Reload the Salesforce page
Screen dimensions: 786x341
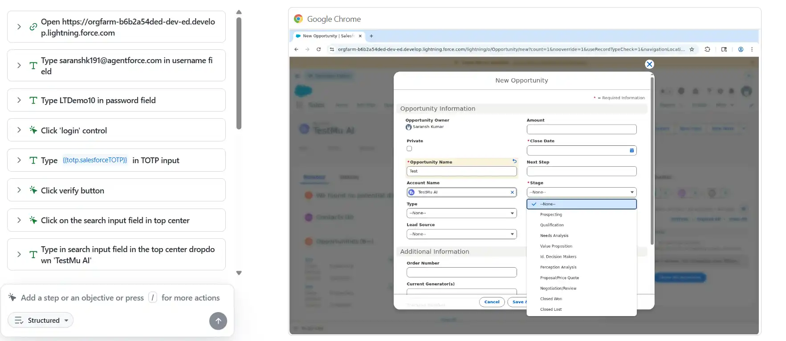(318, 49)
